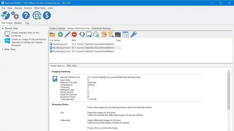Screen dimensions: 234x131
Task: Click the path of the My Backup(2).xml row
Action: 93,51
